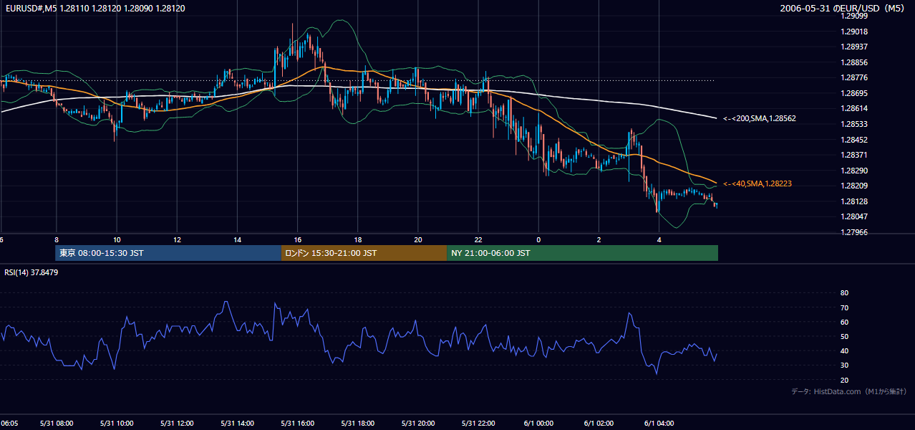Click the date label 5/31 16:00
Image resolution: width=915 pixels, height=430 pixels.
click(297, 424)
